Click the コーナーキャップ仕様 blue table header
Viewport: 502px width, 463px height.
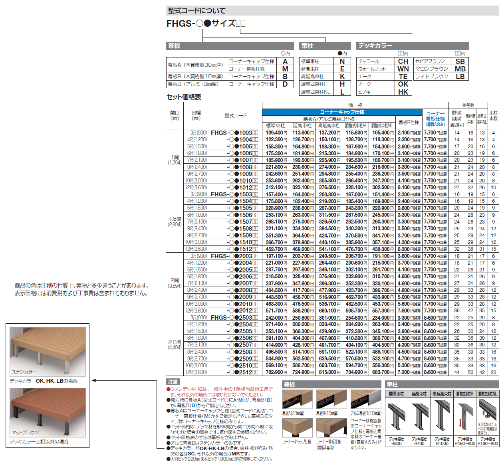click(x=342, y=112)
